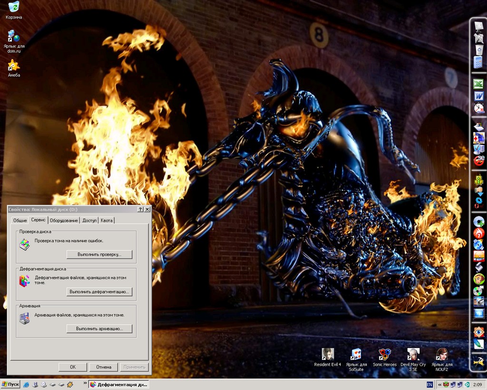487x390 pixels.
Task: Open the Корзина desktop icon
Action: click(14, 7)
